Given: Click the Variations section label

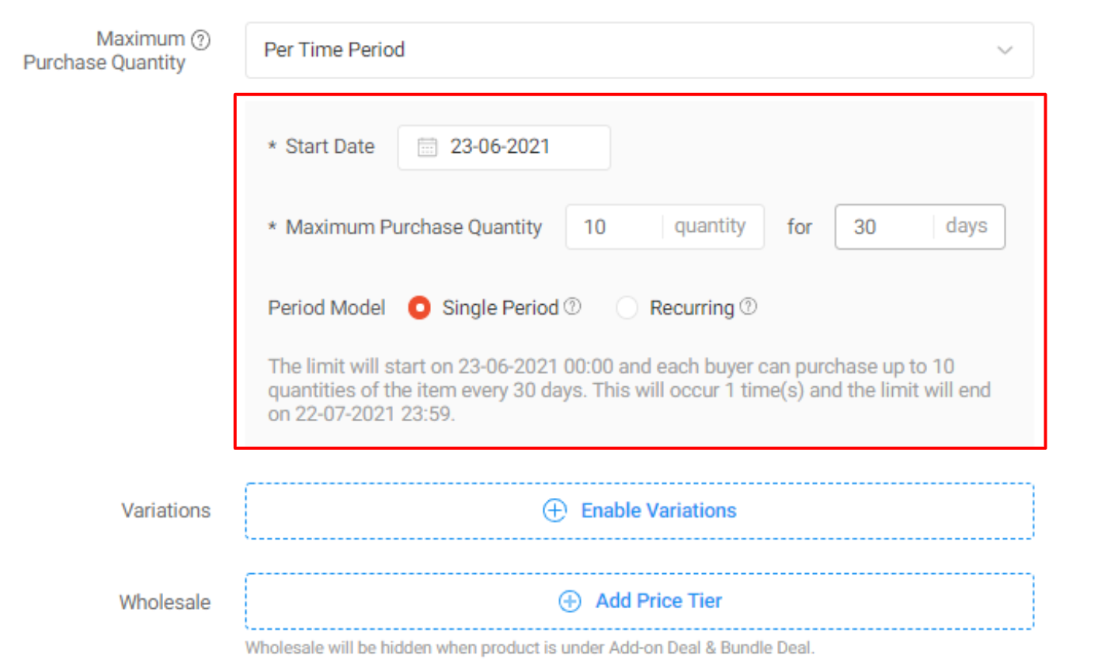Looking at the screenshot, I should [165, 510].
